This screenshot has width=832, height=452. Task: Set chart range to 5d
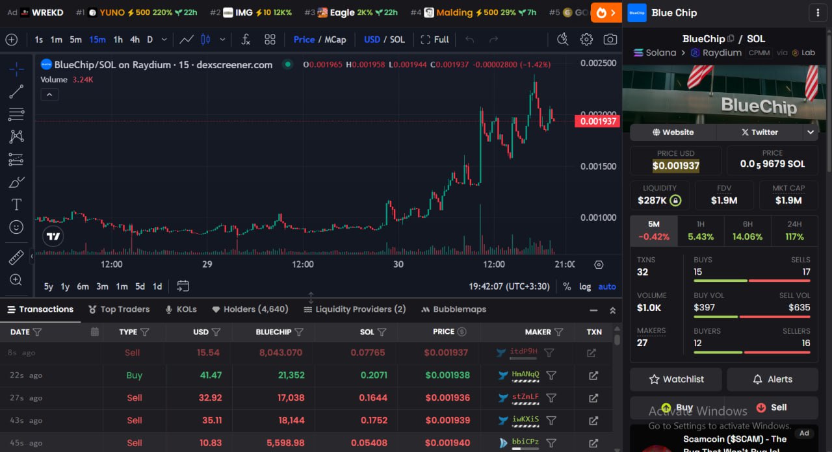click(x=140, y=286)
